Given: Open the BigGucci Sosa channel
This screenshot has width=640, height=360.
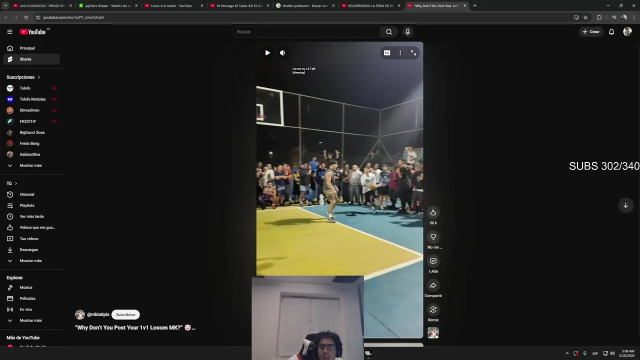Looking at the screenshot, I should click(x=31, y=132).
